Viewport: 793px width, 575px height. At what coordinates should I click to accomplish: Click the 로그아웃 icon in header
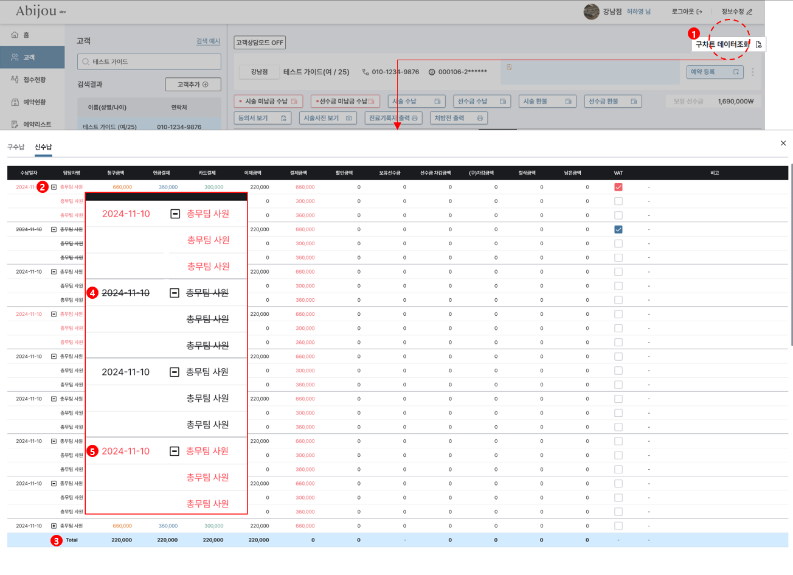coord(699,12)
